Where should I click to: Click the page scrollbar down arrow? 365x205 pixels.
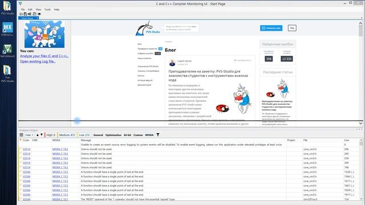[x=360, y=124]
